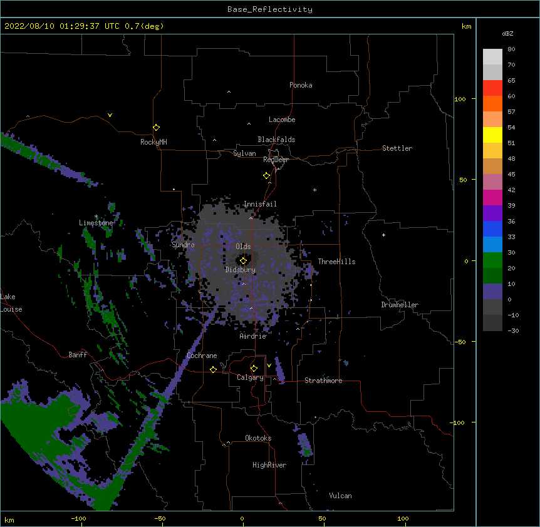540x527 pixels.
Task: Click the Vulcan label
Action: (340, 496)
